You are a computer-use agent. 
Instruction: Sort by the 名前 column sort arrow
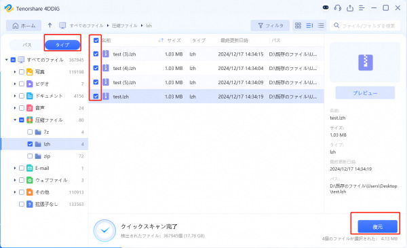161,40
